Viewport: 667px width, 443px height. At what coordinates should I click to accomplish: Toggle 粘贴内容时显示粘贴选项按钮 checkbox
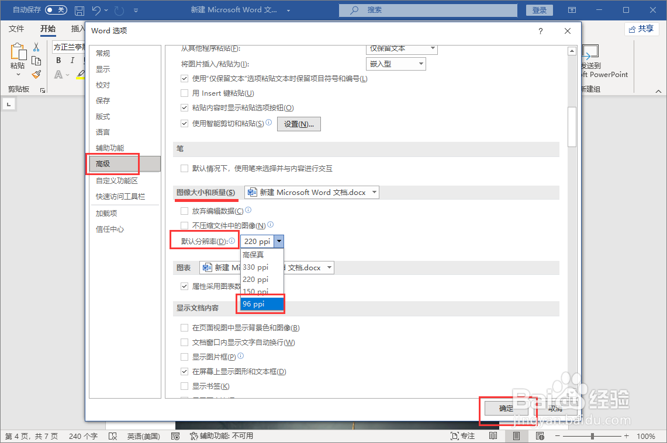pyautogui.click(x=185, y=108)
